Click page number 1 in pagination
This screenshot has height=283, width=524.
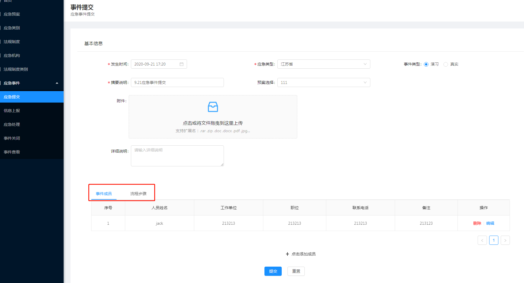(x=494, y=240)
